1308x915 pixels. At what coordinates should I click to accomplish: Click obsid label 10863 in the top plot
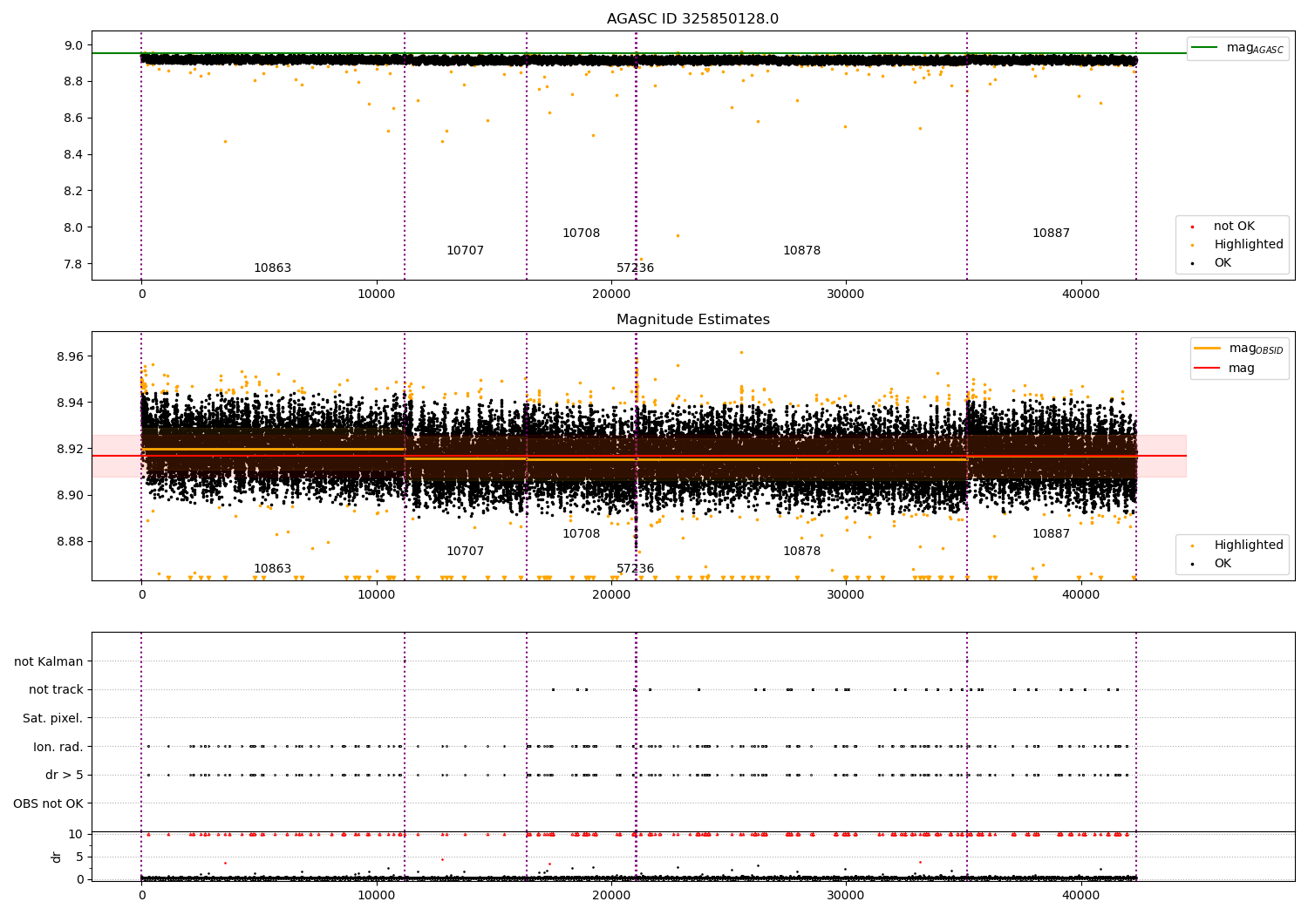coord(272,268)
